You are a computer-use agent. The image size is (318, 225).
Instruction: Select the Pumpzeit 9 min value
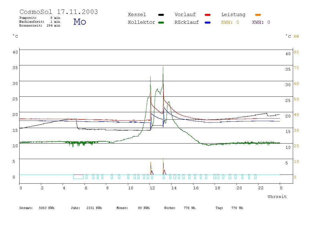pos(55,18)
